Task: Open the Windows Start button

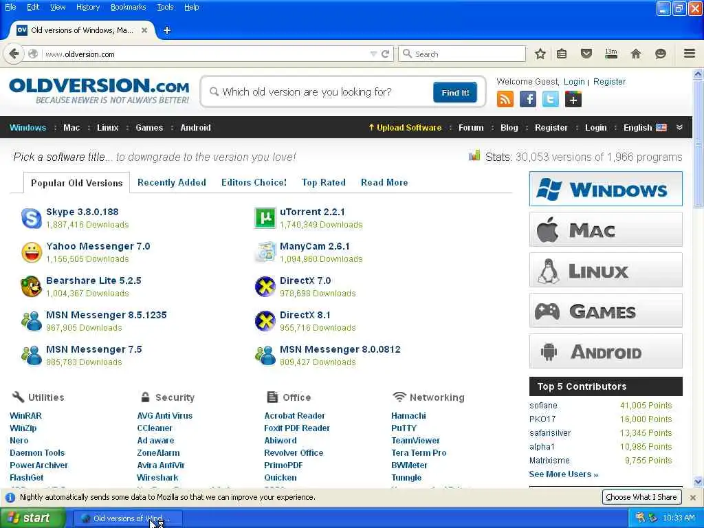Action: (32, 518)
